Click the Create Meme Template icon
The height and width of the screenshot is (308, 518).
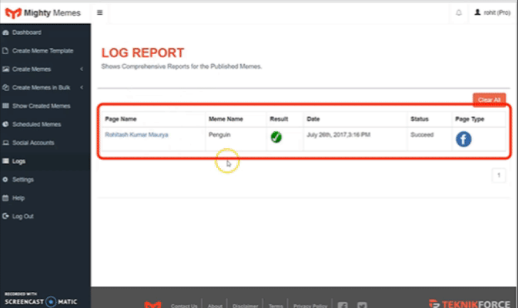(x=5, y=51)
